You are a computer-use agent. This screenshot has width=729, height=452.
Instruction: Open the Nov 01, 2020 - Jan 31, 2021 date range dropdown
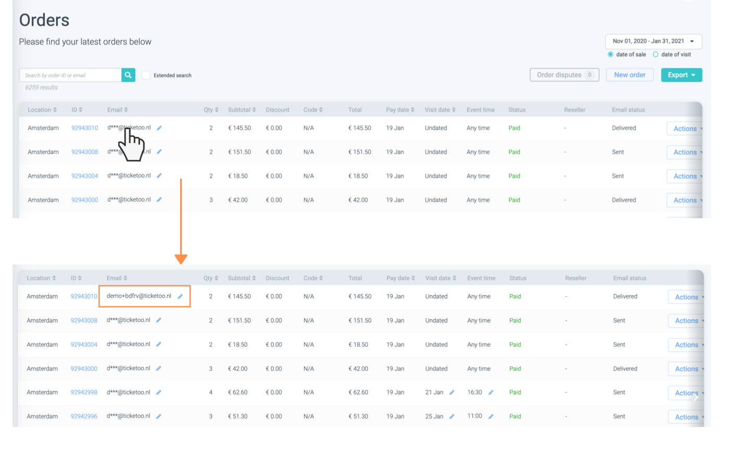click(653, 41)
